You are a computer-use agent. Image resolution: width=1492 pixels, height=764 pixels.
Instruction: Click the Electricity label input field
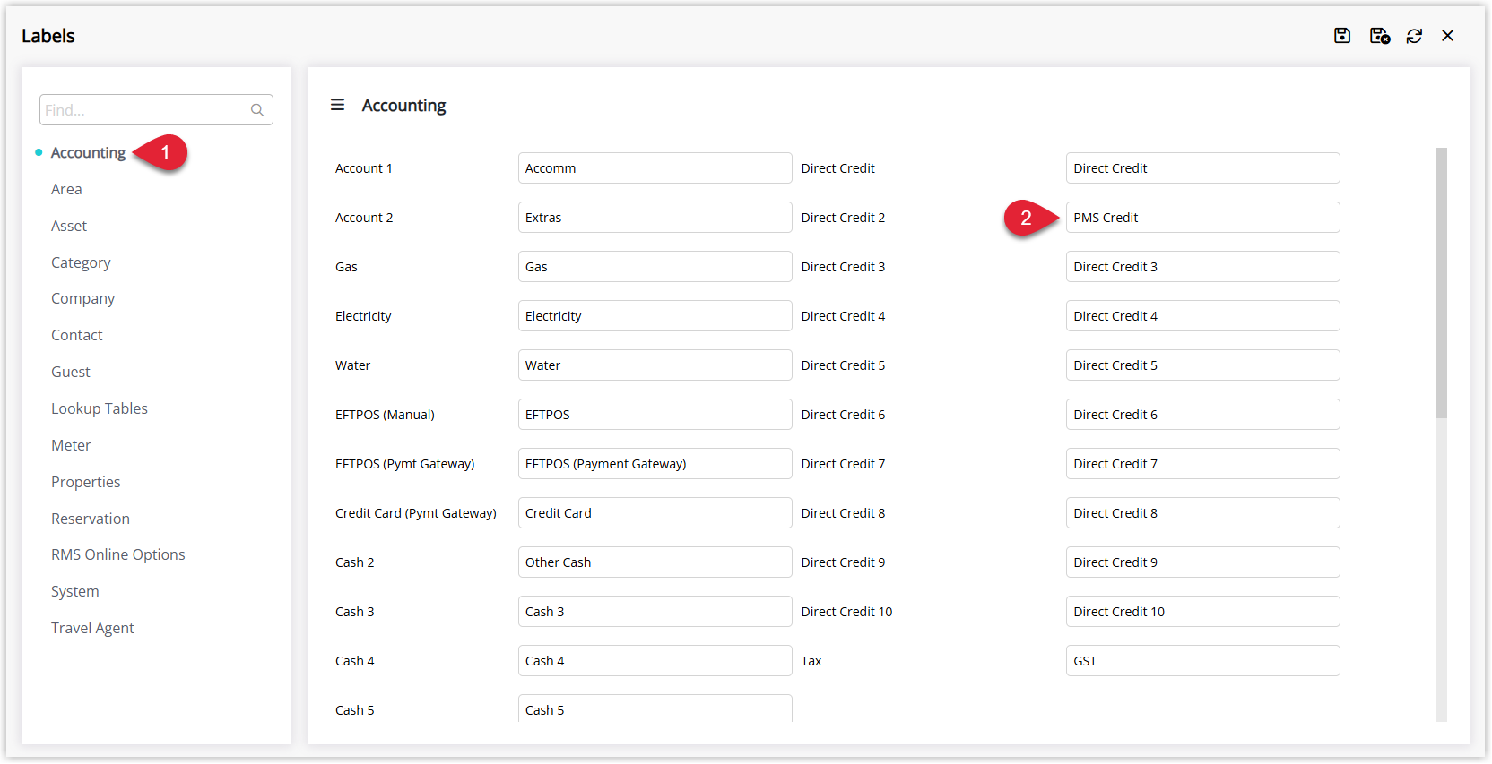coord(655,316)
